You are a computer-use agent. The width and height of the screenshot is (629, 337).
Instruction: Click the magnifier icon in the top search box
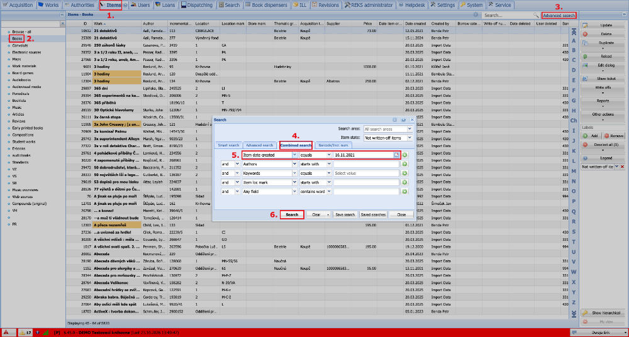[x=535, y=15]
